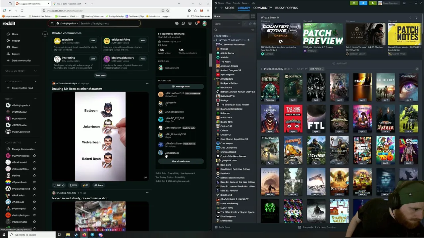Go back with Steam back arrow
The image size is (424, 238).
pyautogui.click(x=216, y=8)
